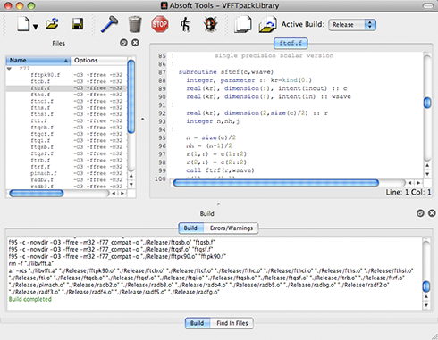
Task: Select file fthci.f in Files list
Action: [x=42, y=101]
